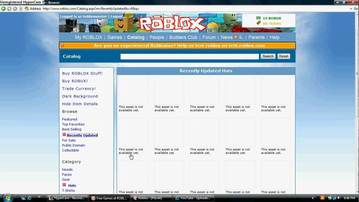
Task: Select the Heads category
Action: [x=67, y=169]
